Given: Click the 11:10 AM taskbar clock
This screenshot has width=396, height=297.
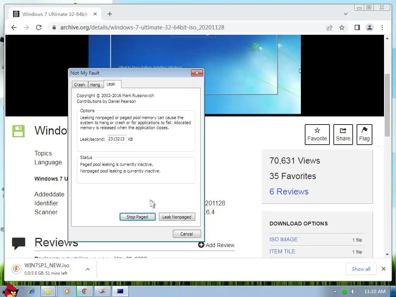Looking at the screenshot, I should (x=375, y=292).
